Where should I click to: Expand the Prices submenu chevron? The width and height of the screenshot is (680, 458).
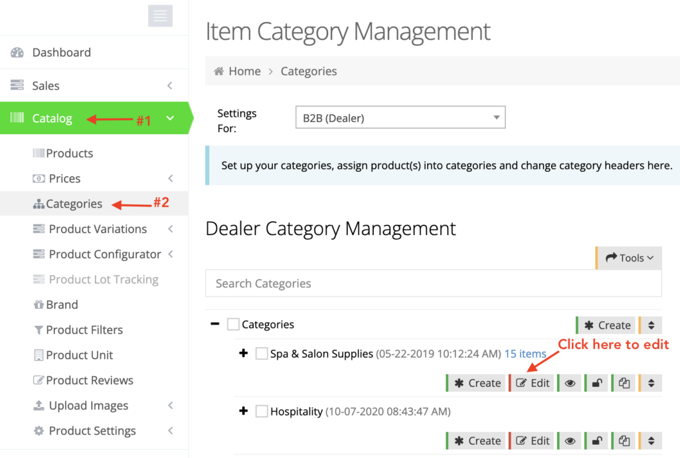(x=171, y=179)
